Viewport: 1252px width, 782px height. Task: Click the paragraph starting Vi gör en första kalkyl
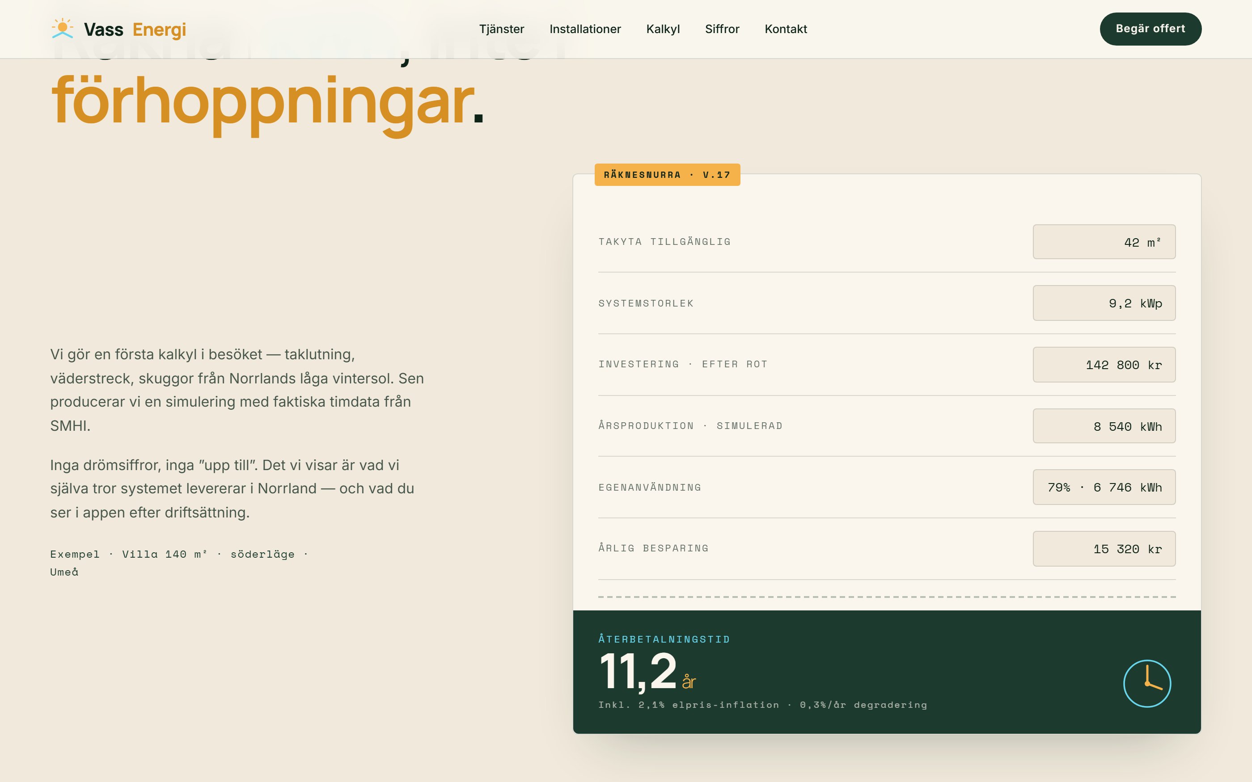[237, 390]
